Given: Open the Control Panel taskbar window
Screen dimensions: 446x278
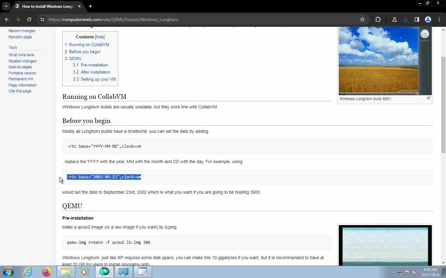Looking at the screenshot, I should click(124, 272).
